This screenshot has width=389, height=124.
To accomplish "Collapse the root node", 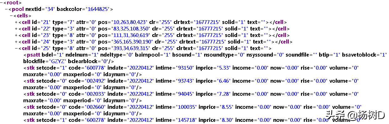I will click(1, 3).
